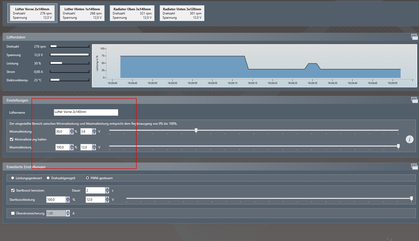Select the Radiator Unten 3x120mm fan tile

click(x=182, y=13)
